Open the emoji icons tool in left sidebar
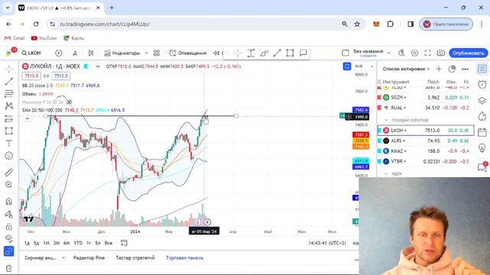The height and width of the screenshot is (275, 490). click(x=9, y=156)
